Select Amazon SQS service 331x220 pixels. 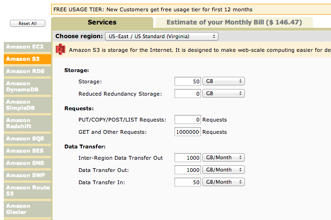pyautogui.click(x=27, y=139)
